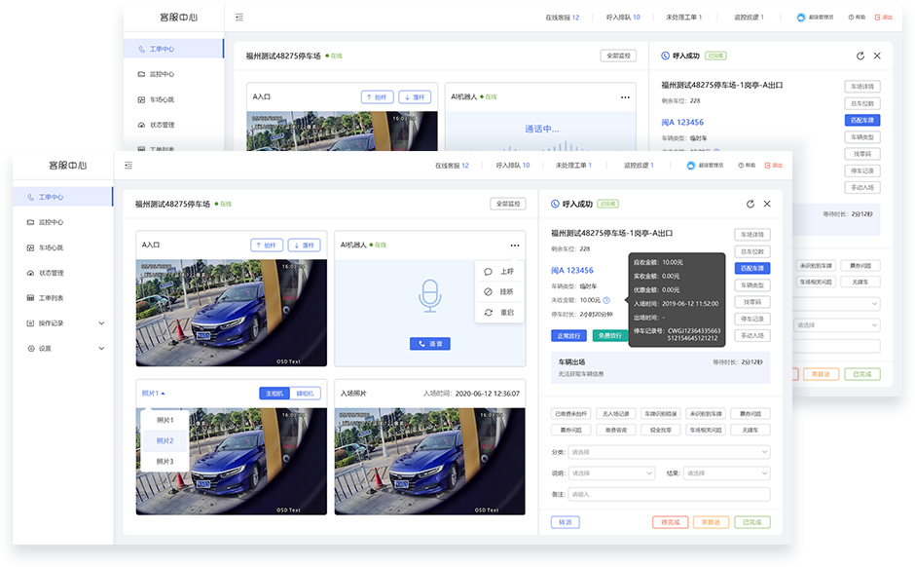Open the 照片1 photo dropdown
915x567 pixels.
point(154,394)
